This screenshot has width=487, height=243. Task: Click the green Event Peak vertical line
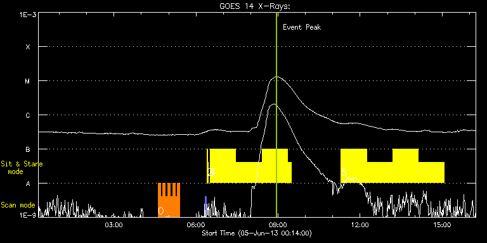pos(276,115)
